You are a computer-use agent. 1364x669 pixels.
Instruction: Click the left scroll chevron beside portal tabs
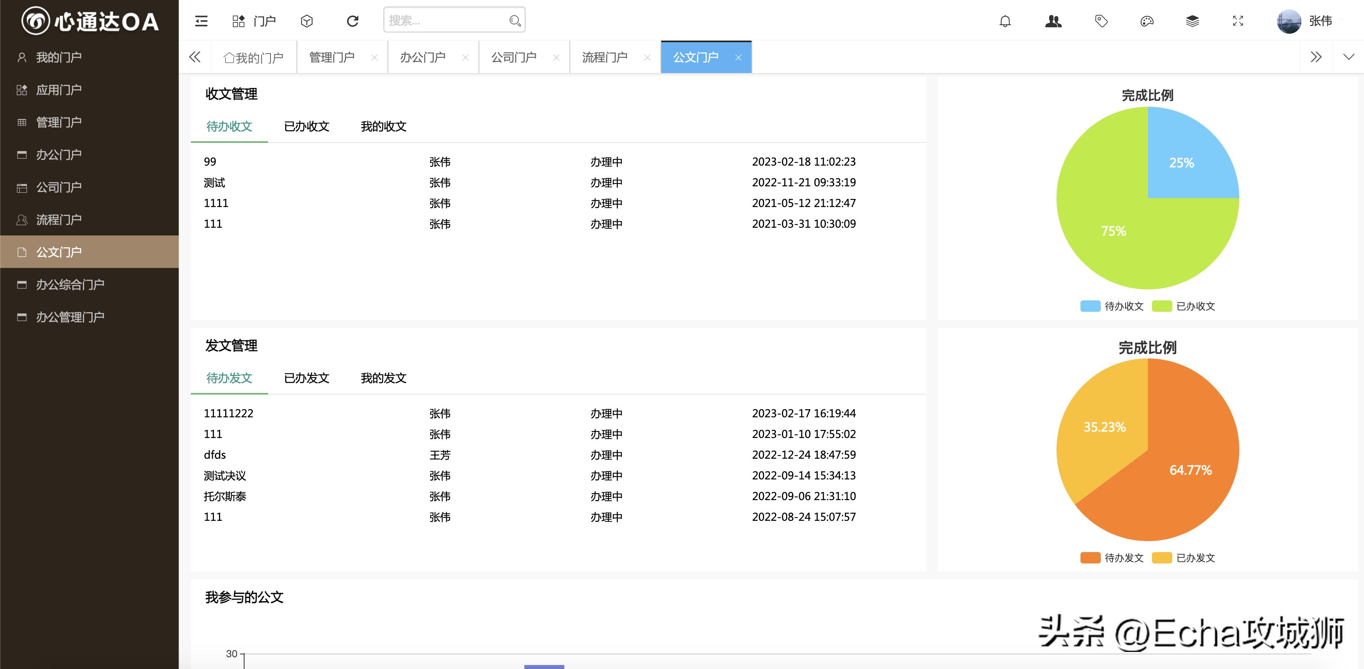click(x=194, y=57)
